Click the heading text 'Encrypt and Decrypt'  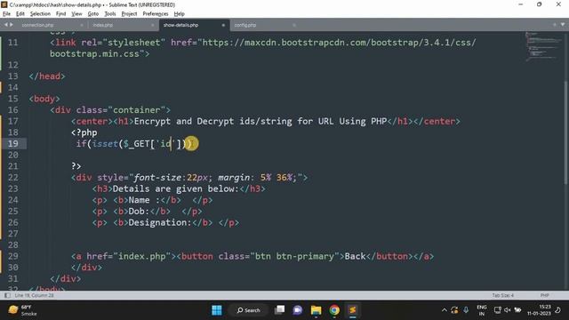point(184,121)
